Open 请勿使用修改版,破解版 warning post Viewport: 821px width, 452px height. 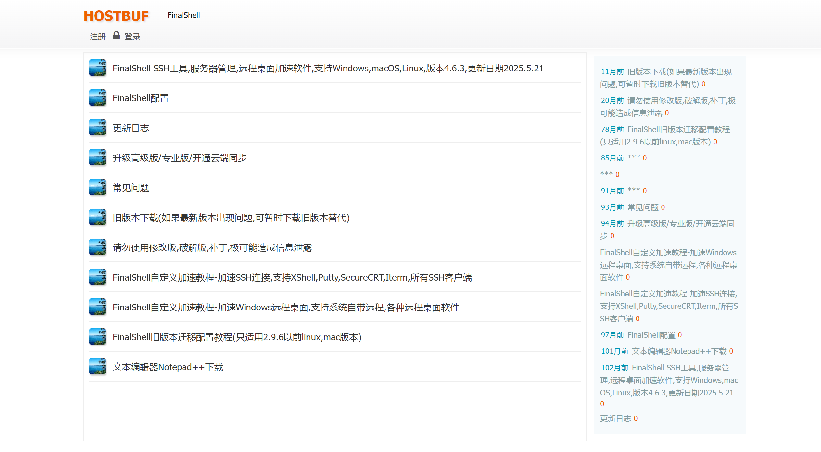212,248
